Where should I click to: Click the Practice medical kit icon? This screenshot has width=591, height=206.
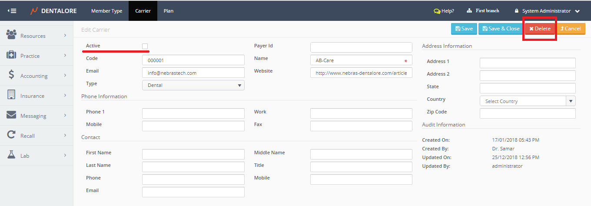[12, 55]
